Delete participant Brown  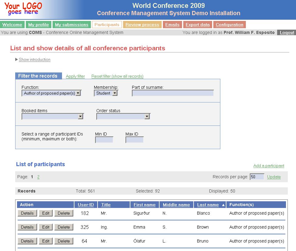pos(64,227)
